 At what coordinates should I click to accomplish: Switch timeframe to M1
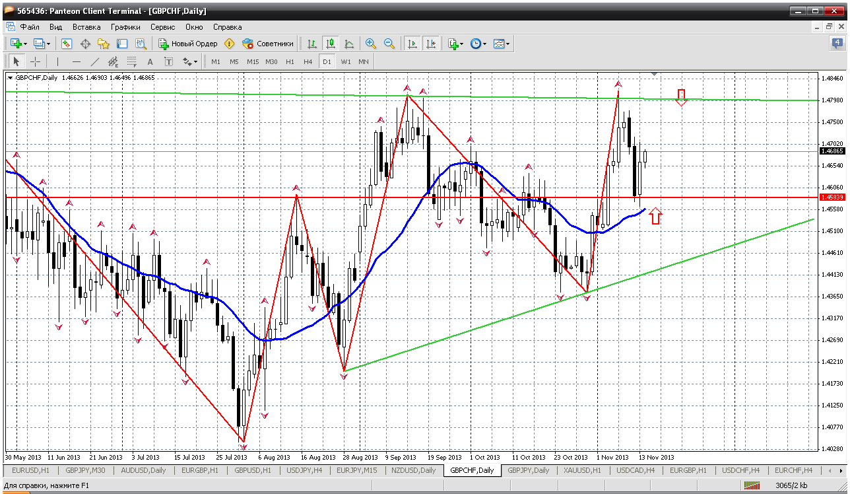(216, 61)
